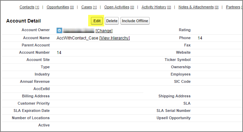Click the Ownership label

tap(181, 67)
